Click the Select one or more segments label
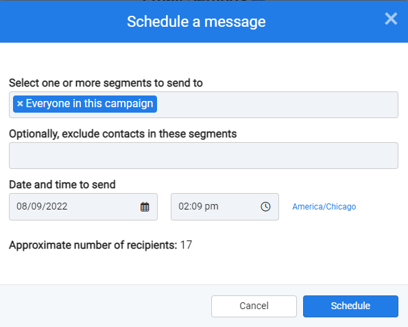The width and height of the screenshot is (408, 327). (x=106, y=83)
